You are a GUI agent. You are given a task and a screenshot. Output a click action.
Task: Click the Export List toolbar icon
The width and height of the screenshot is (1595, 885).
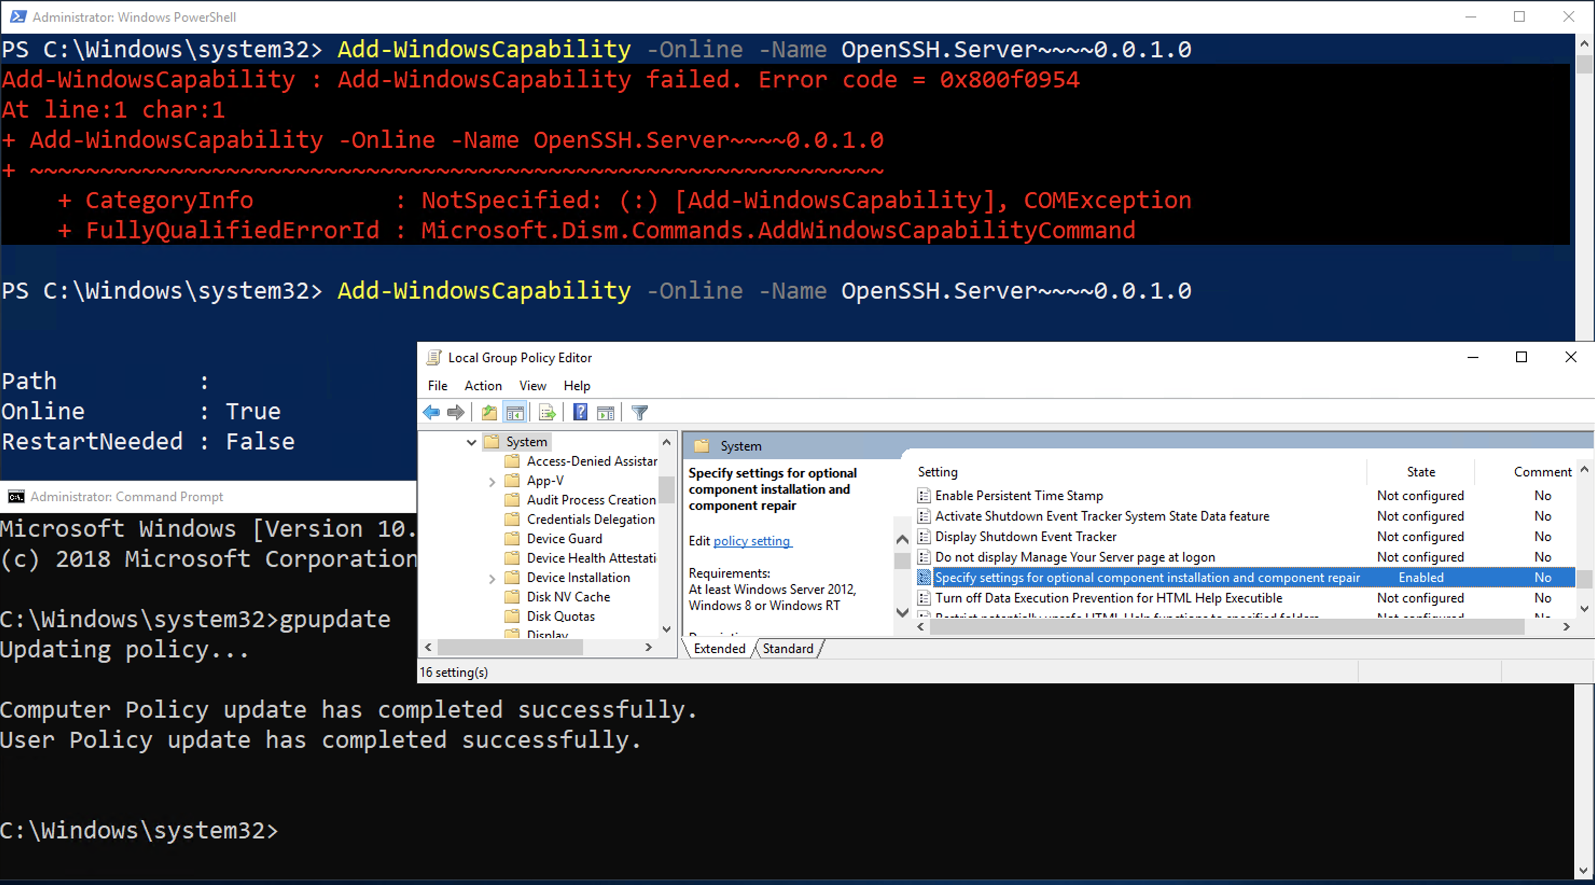point(547,412)
